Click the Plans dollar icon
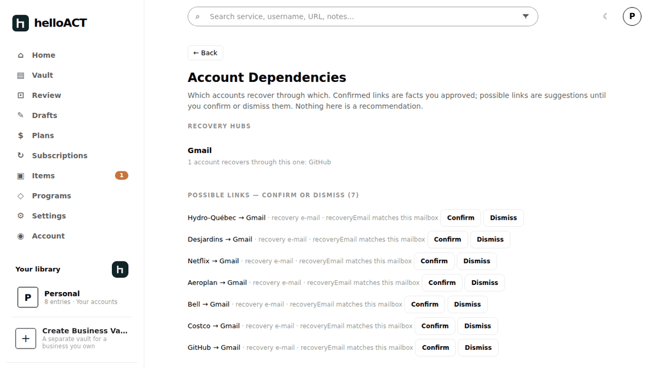 pos(21,135)
